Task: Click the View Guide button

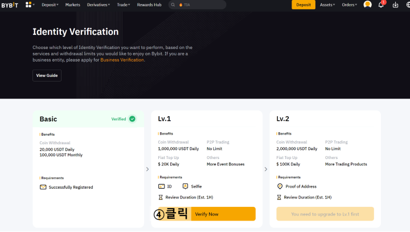Action: point(47,75)
